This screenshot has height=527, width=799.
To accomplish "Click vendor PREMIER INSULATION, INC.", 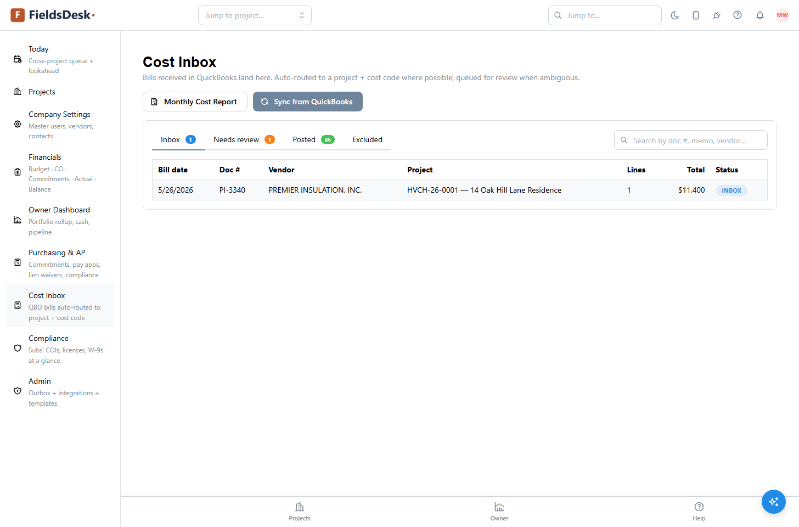I will point(315,190).
